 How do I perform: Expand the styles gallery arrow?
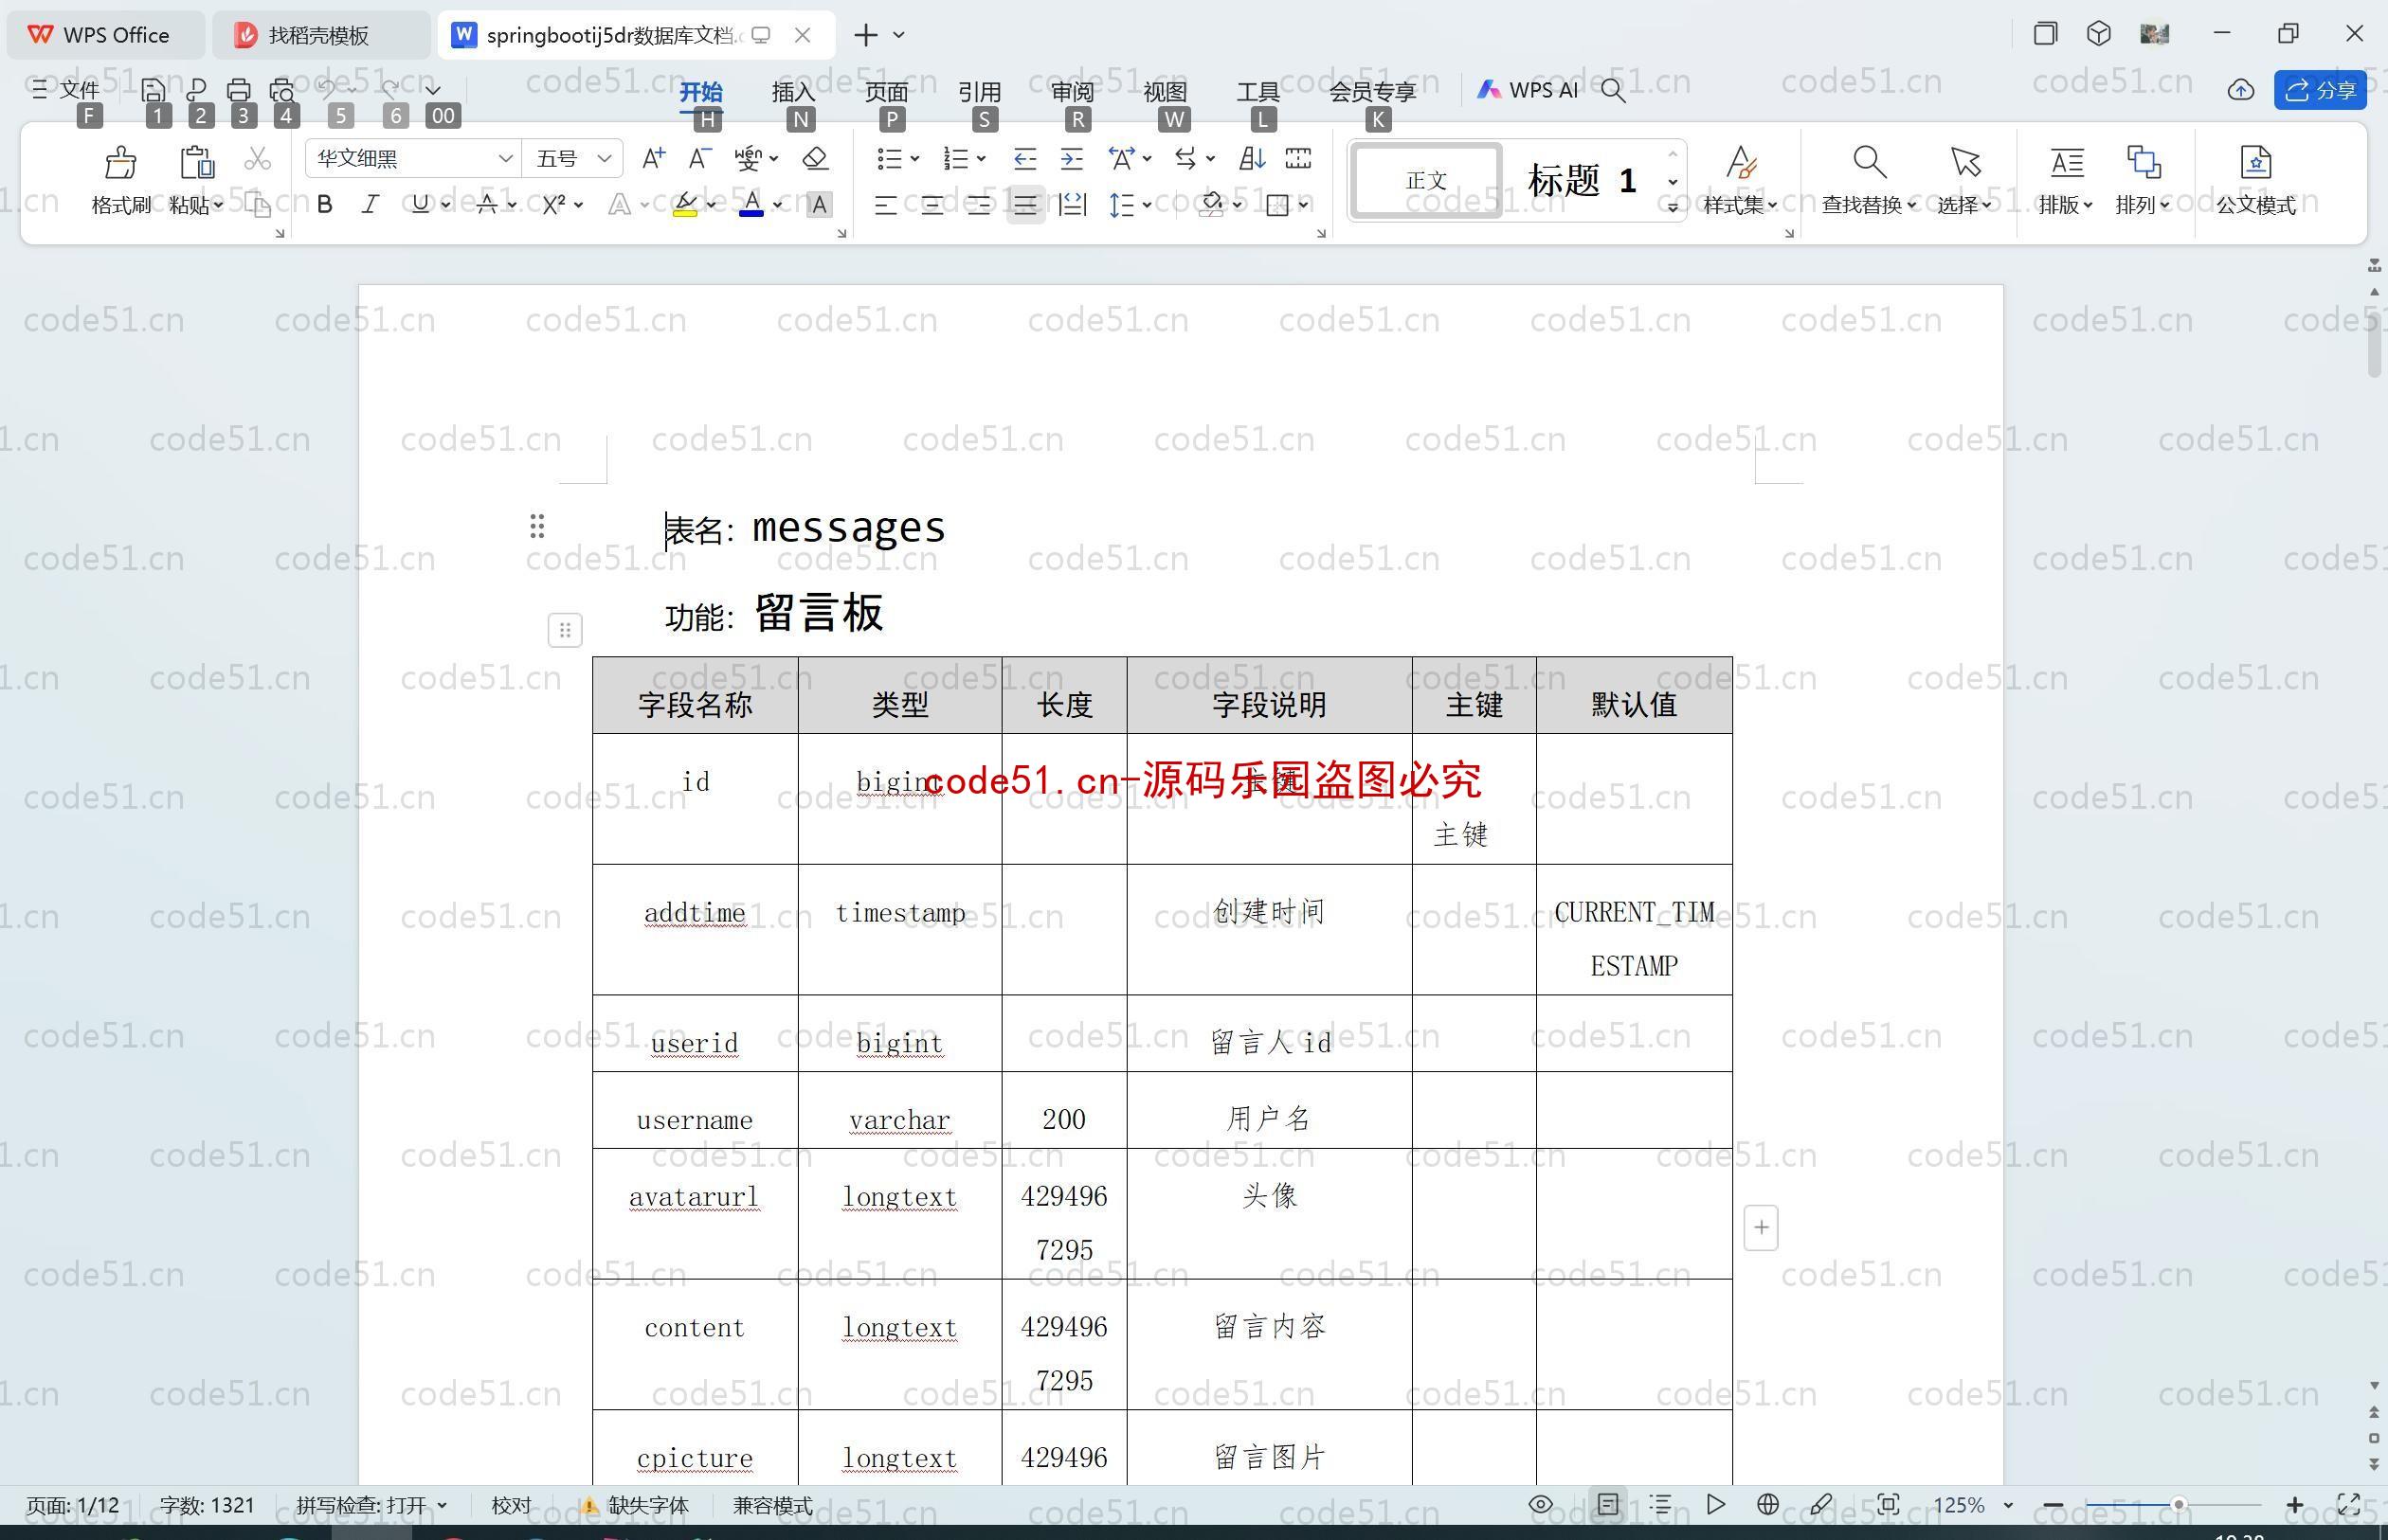[1672, 207]
